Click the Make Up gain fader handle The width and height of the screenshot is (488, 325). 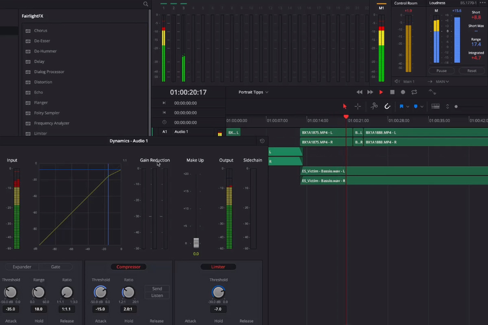point(196,243)
